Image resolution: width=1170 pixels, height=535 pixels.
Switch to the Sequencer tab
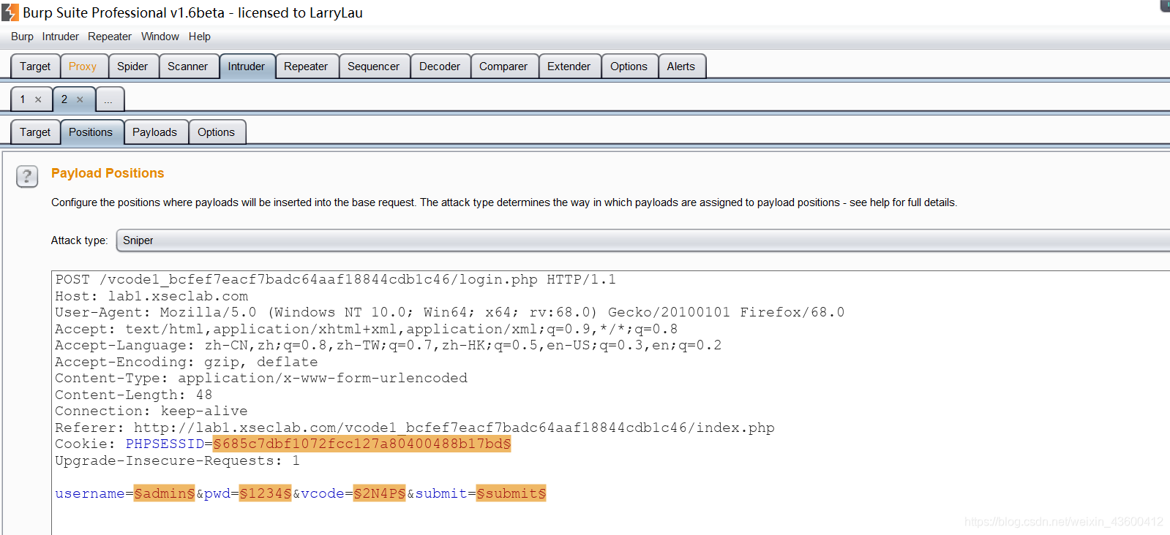(x=373, y=67)
